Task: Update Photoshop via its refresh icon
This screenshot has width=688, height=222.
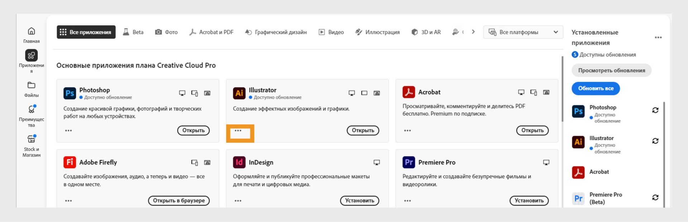Action: coord(655,110)
